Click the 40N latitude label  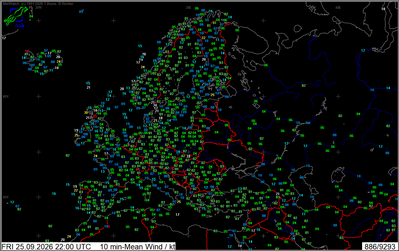[x=5, y=197]
